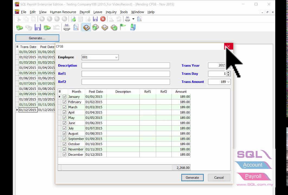Click the Cancel button in CP38 dialog
Screen dimensions: 288x195
219,178
